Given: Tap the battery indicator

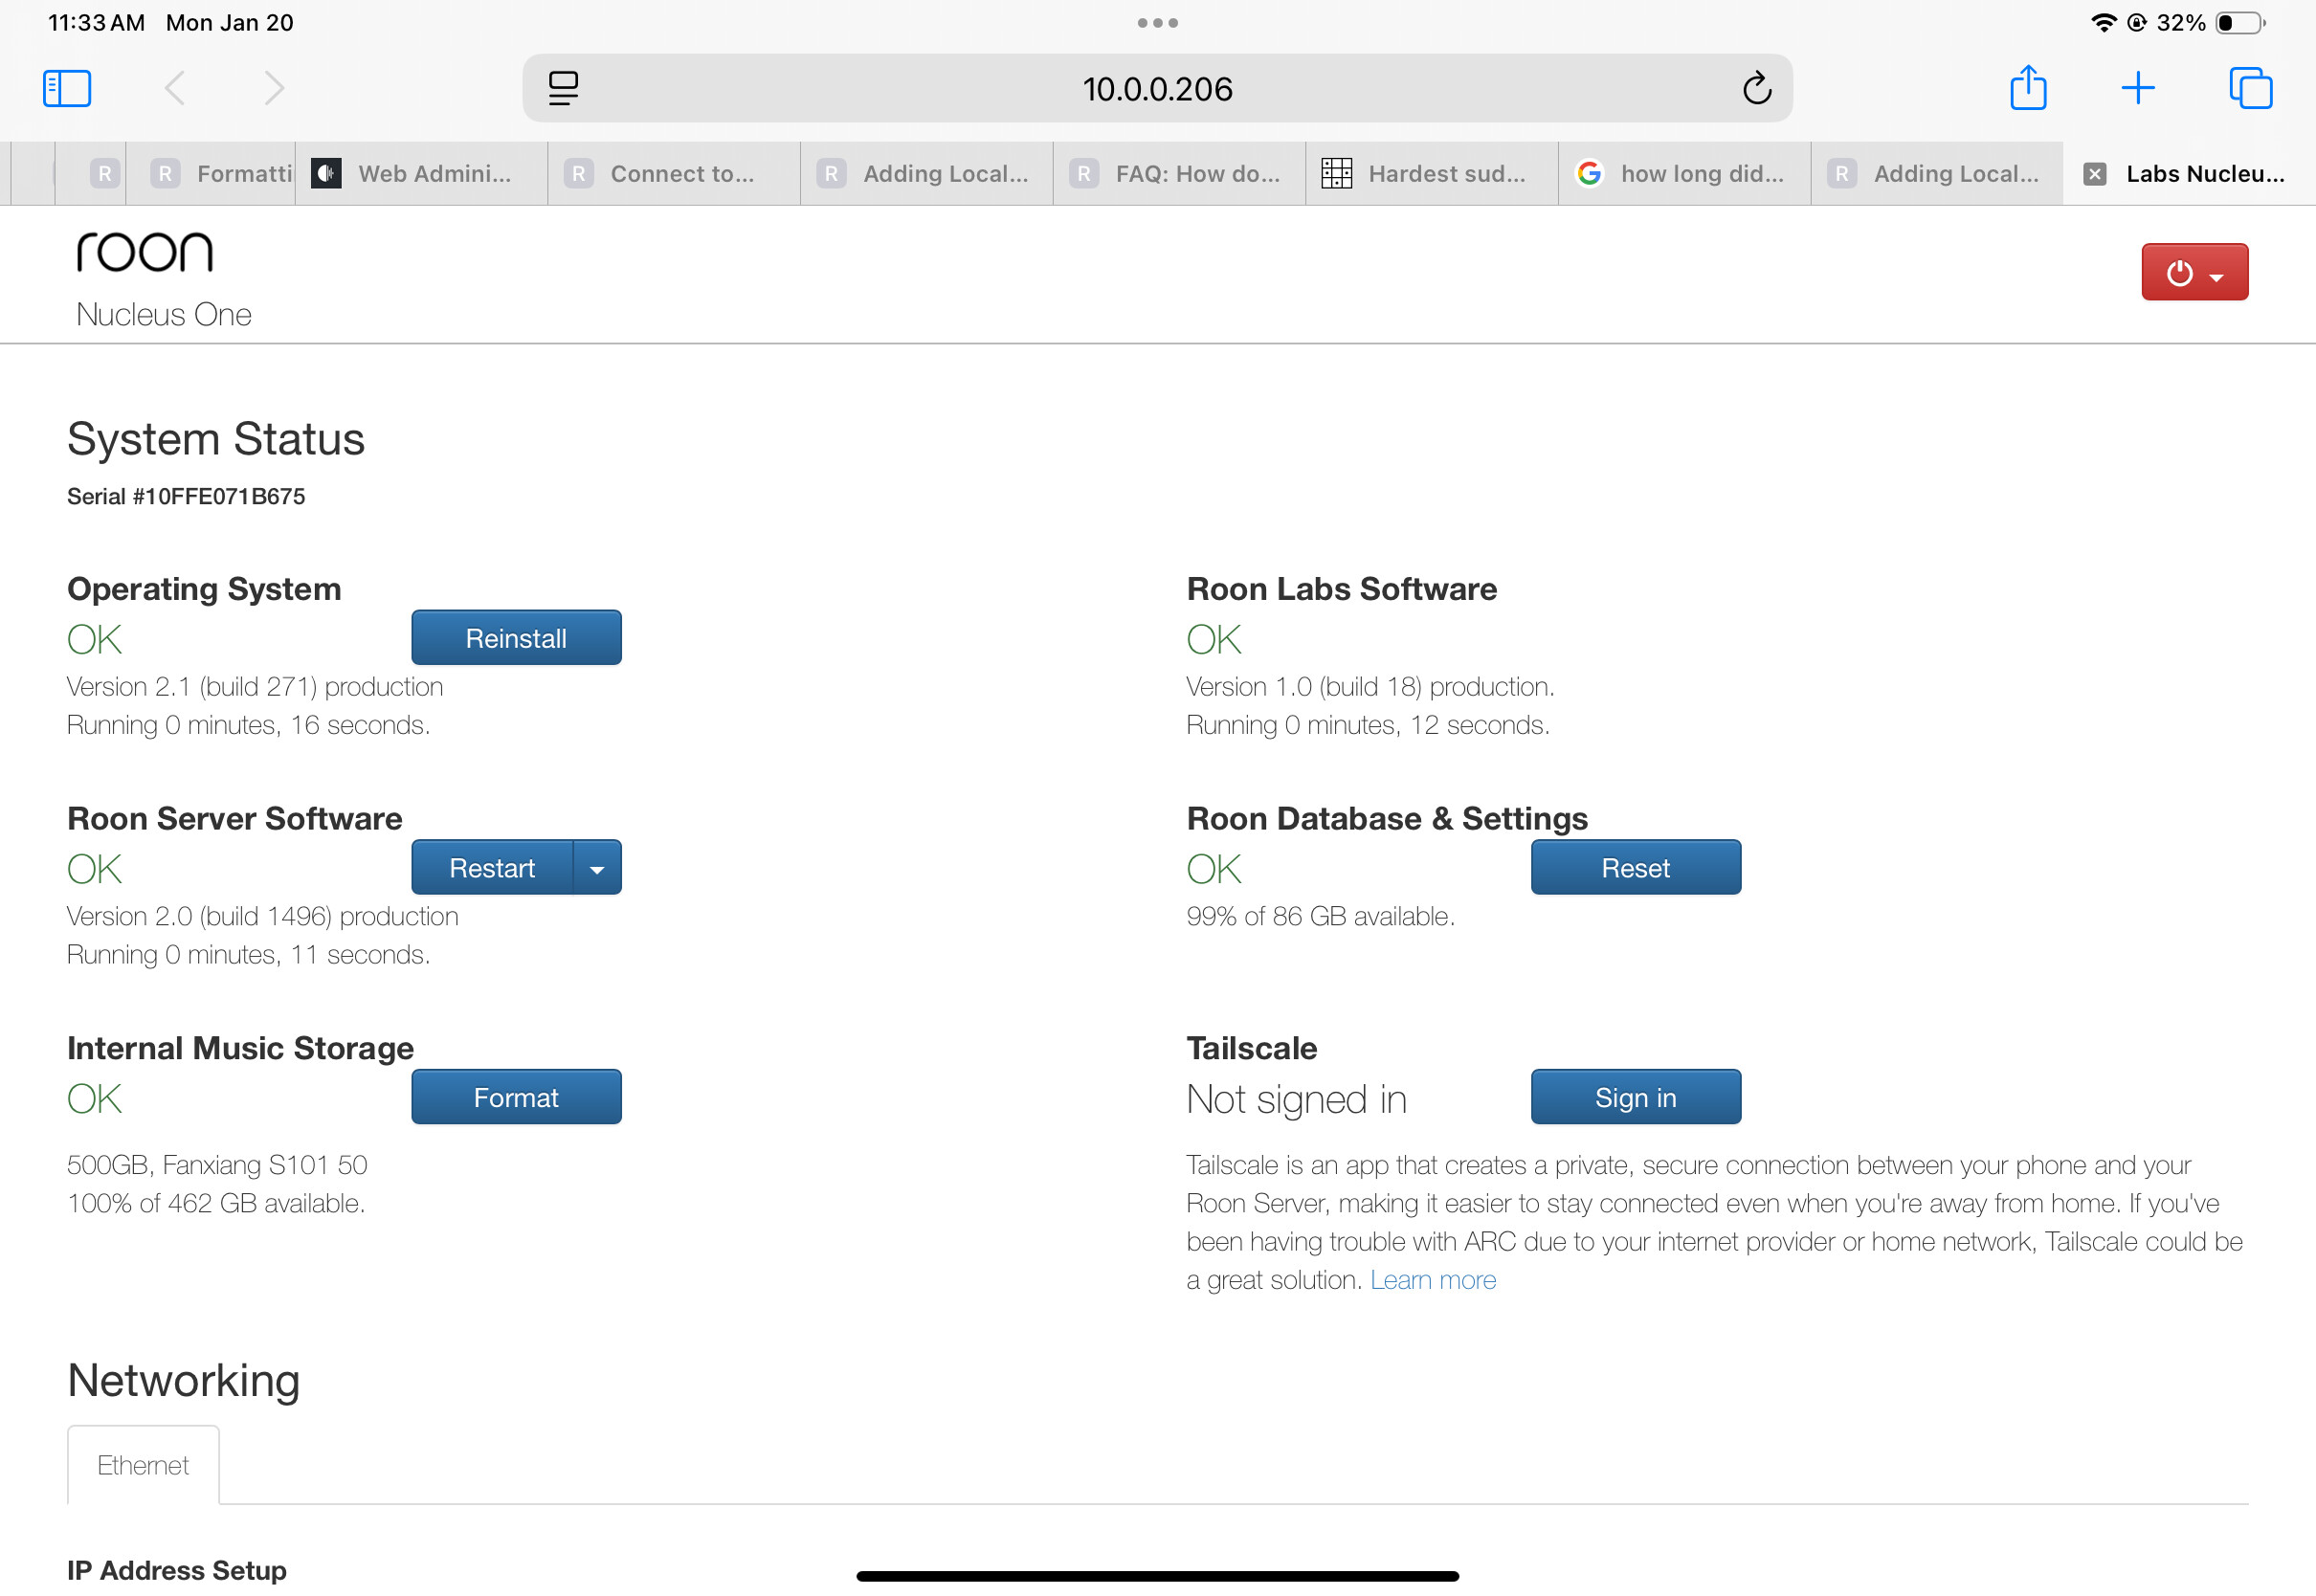Looking at the screenshot, I should (x=2239, y=22).
